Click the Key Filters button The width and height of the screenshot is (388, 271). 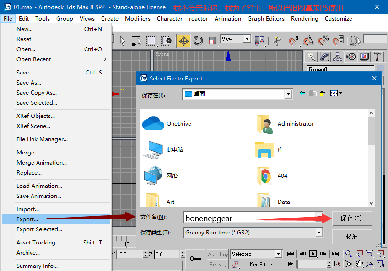pyautogui.click(x=263, y=264)
